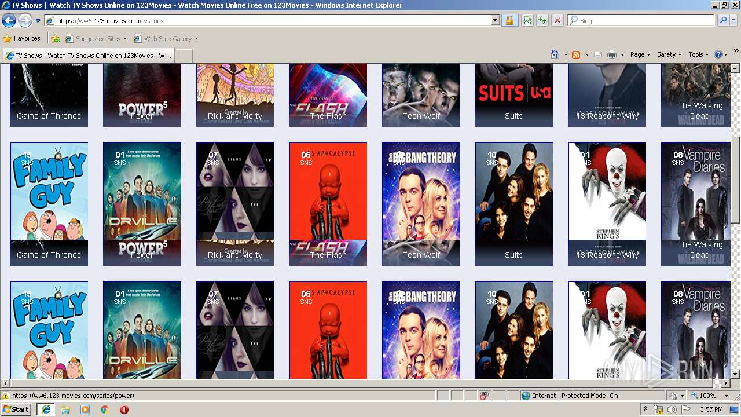
Task: Show hidden tray icons arrow
Action: pyautogui.click(x=645, y=409)
